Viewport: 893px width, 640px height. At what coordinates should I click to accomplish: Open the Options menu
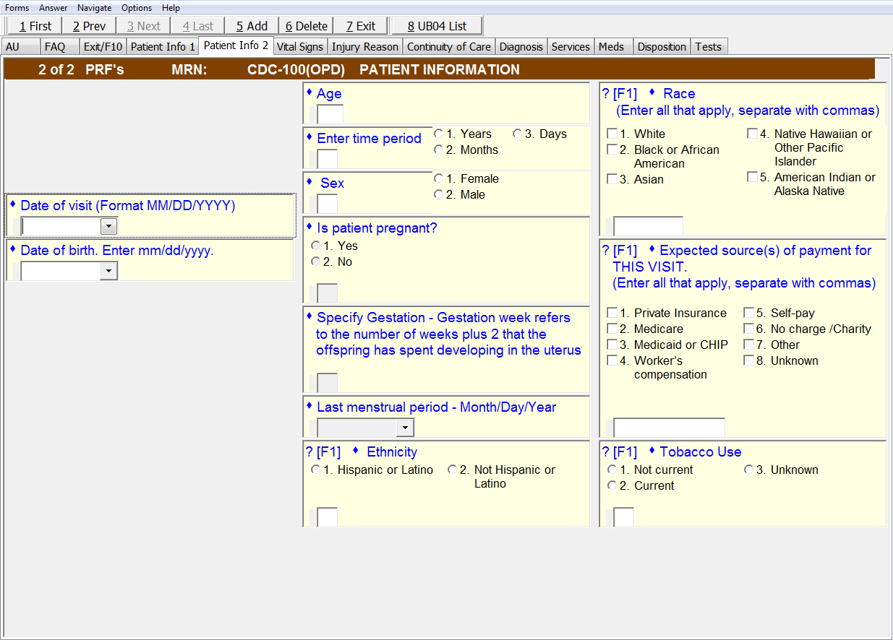pos(137,8)
